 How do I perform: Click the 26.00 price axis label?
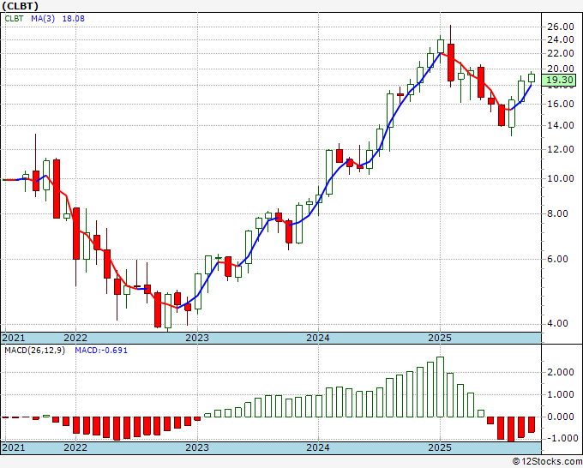click(561, 27)
